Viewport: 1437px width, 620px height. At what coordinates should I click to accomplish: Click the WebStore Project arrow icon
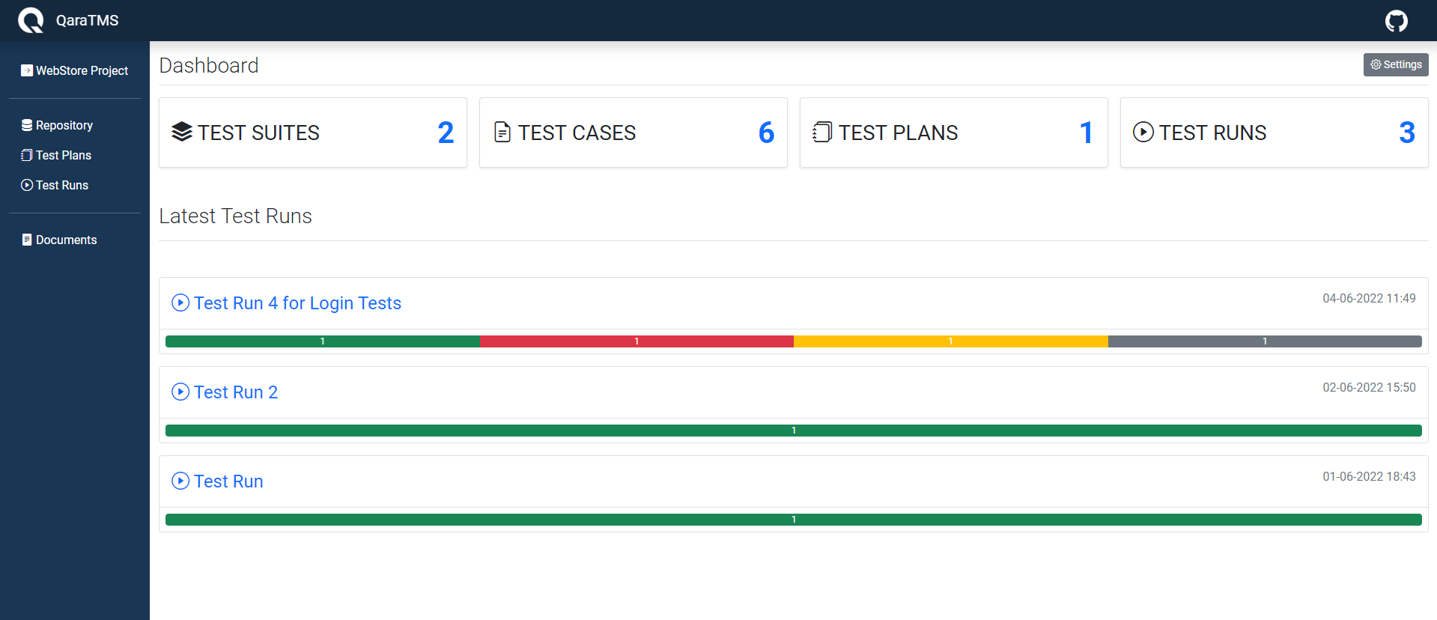(x=27, y=70)
